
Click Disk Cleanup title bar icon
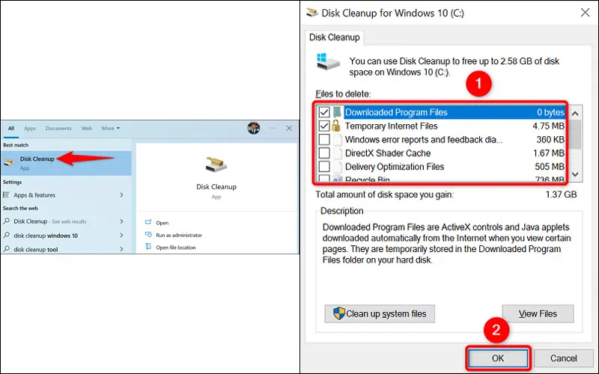click(x=312, y=13)
